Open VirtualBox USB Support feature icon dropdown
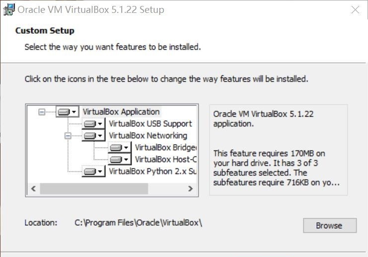This screenshot has height=257, width=368. [93, 124]
